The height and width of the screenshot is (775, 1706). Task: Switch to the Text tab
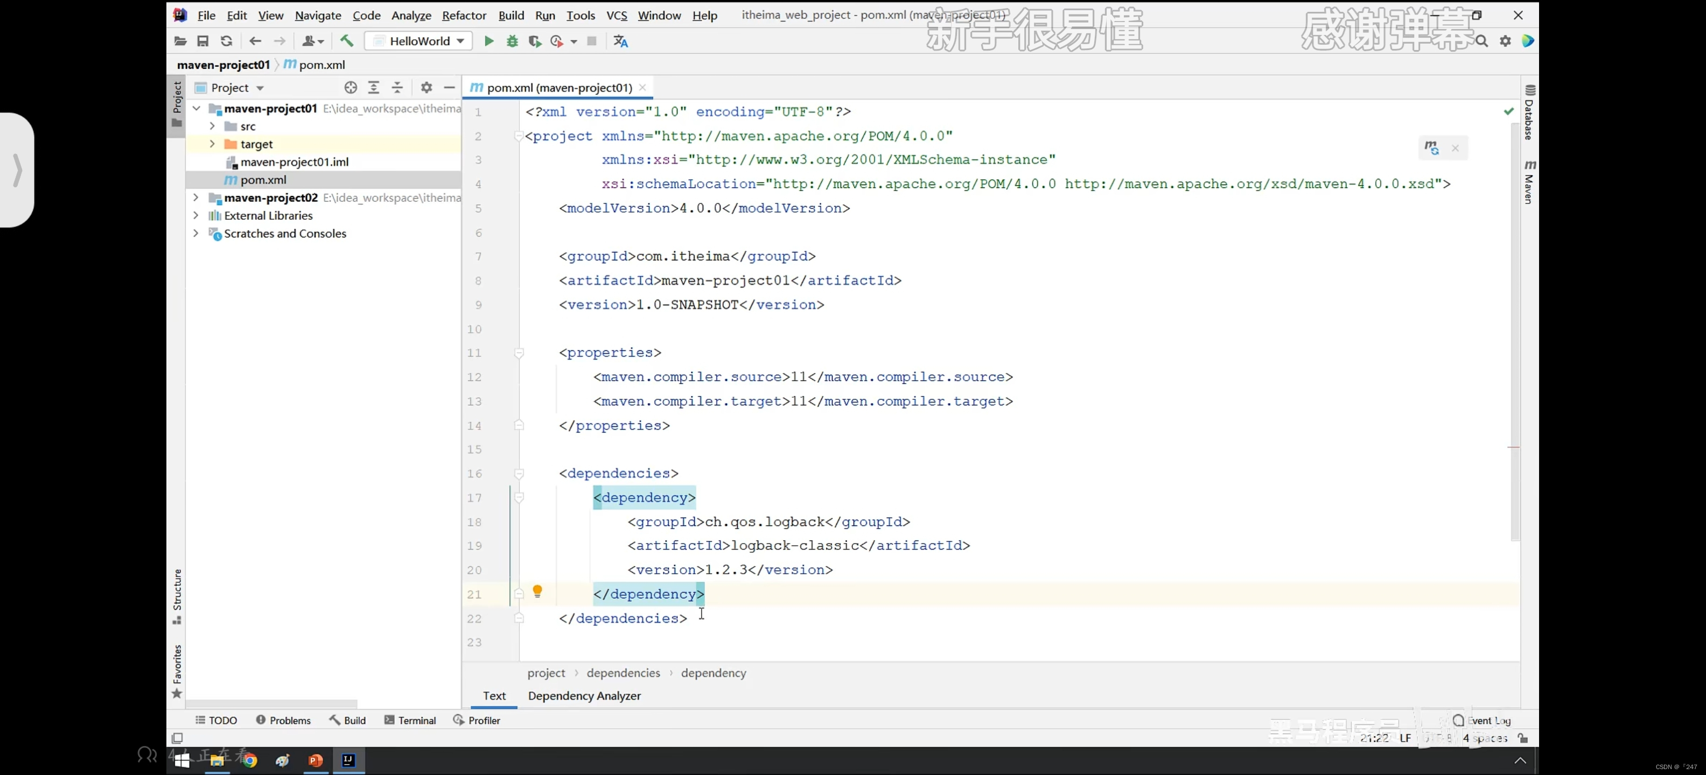tap(494, 695)
